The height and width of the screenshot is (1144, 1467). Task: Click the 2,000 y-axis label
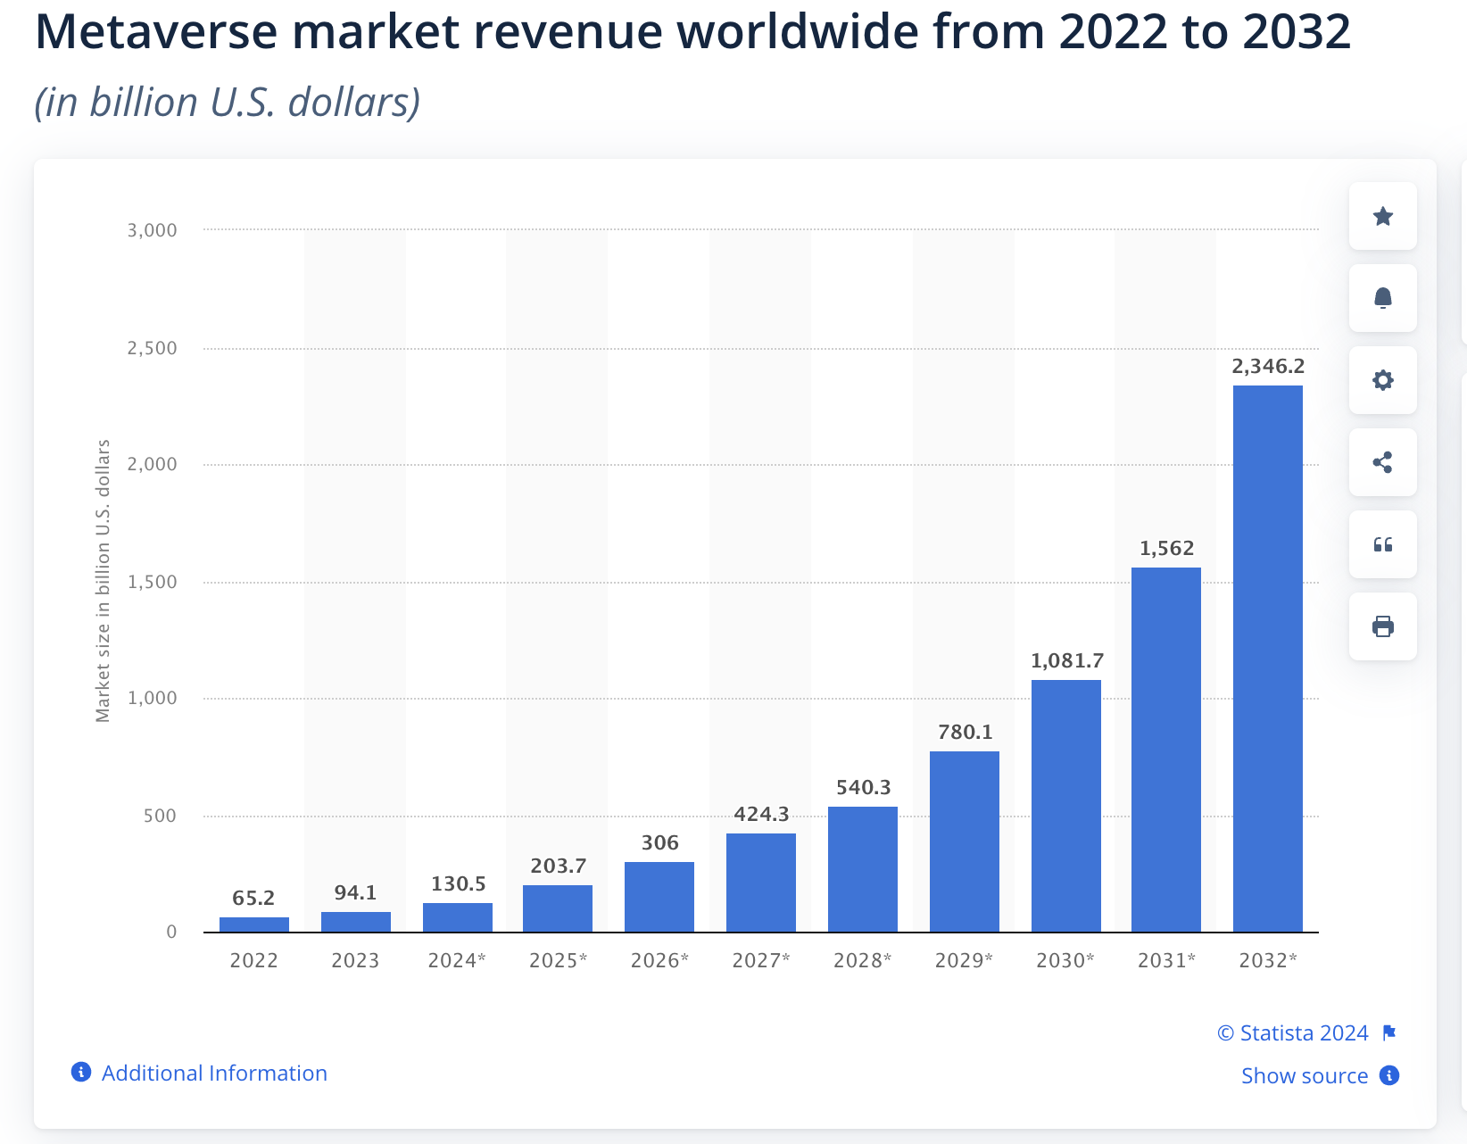(153, 464)
